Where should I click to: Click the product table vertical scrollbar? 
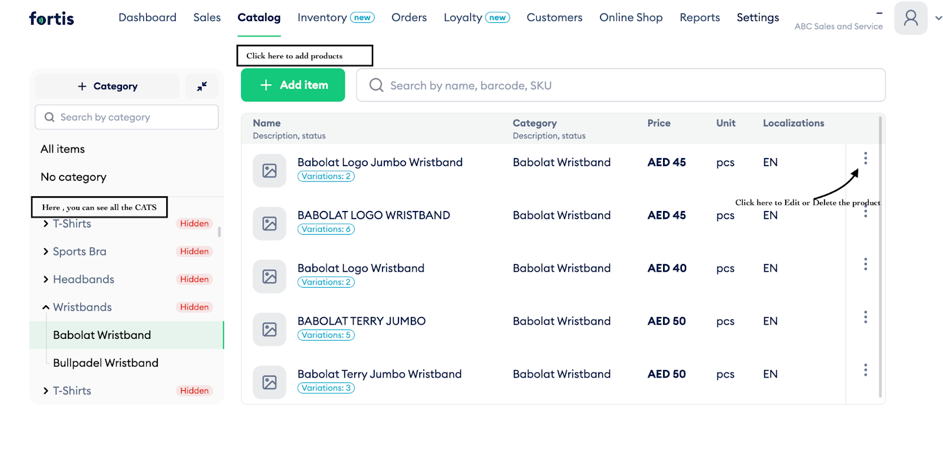pyautogui.click(x=881, y=257)
